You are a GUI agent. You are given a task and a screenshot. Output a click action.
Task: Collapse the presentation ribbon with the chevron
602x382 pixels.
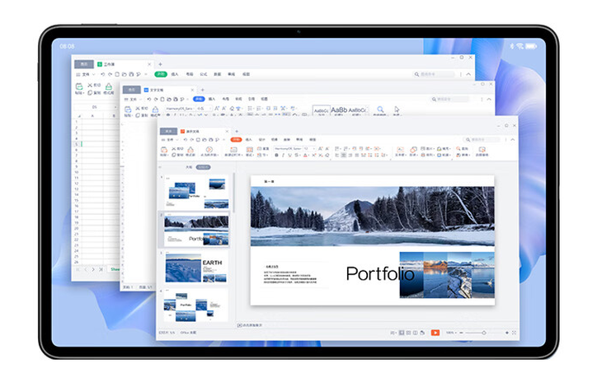(x=513, y=140)
